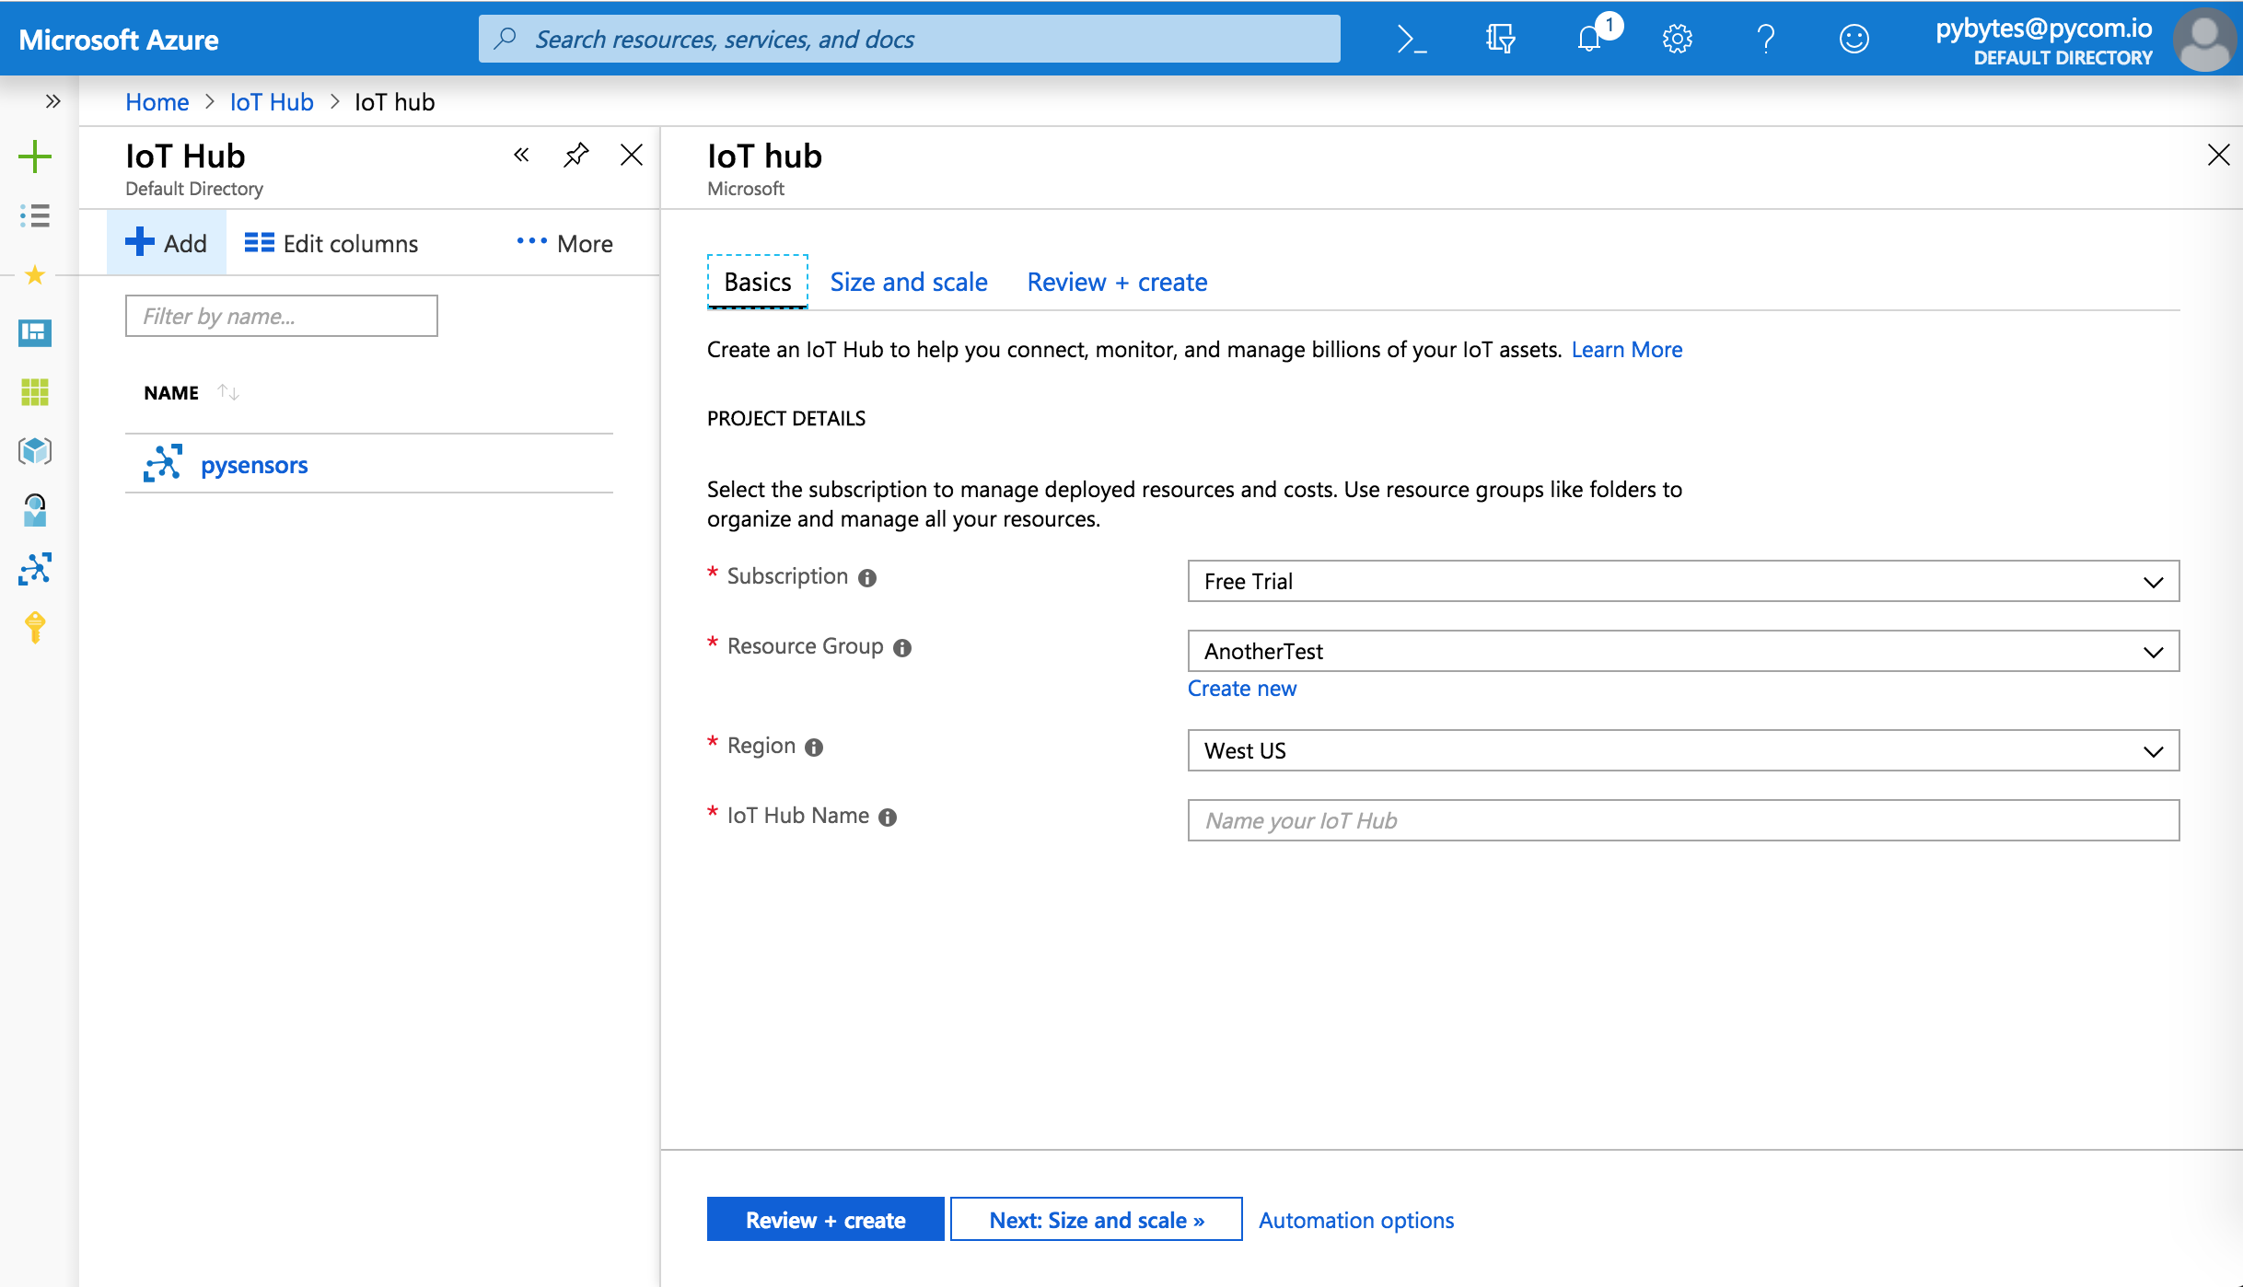Open the Subscription dropdown
Image resolution: width=2243 pixels, height=1287 pixels.
pyautogui.click(x=1682, y=582)
